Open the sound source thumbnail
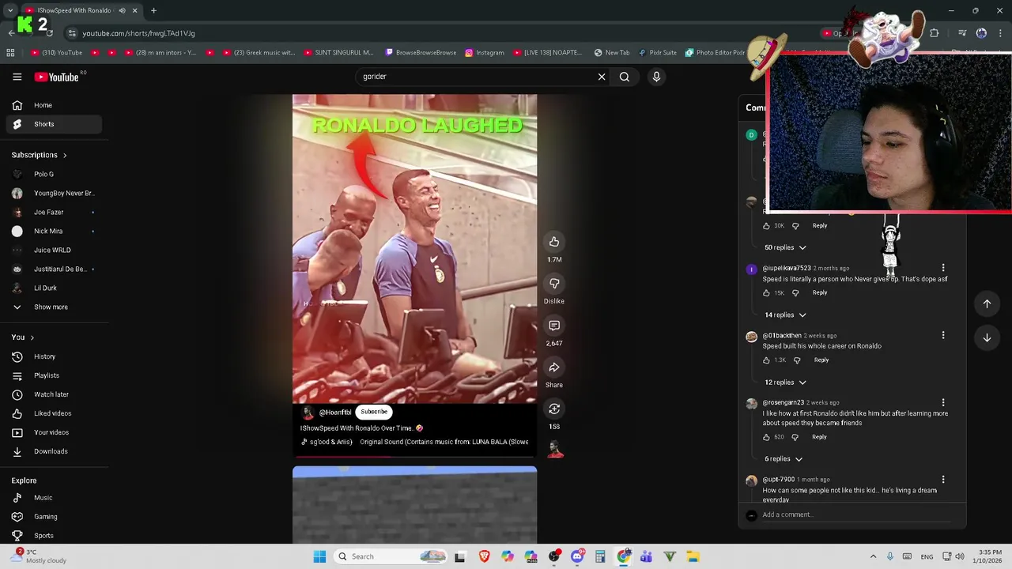 click(555, 450)
